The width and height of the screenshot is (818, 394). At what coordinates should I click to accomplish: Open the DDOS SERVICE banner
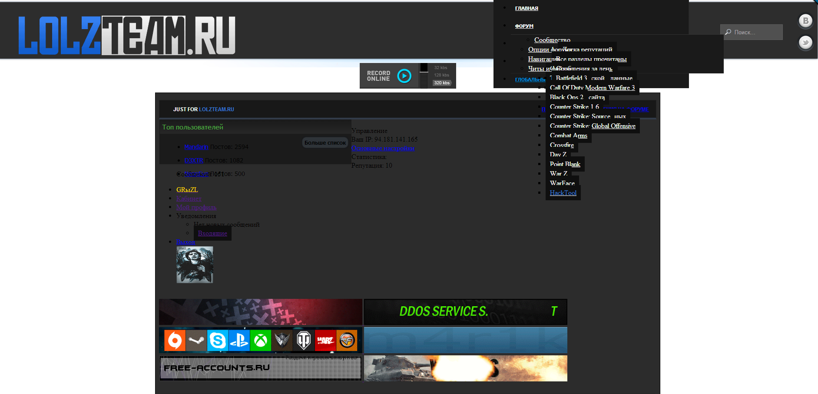point(466,312)
